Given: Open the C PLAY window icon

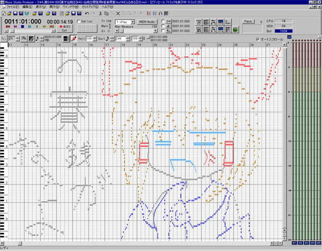Looking at the screenshot, I should pos(228,22).
